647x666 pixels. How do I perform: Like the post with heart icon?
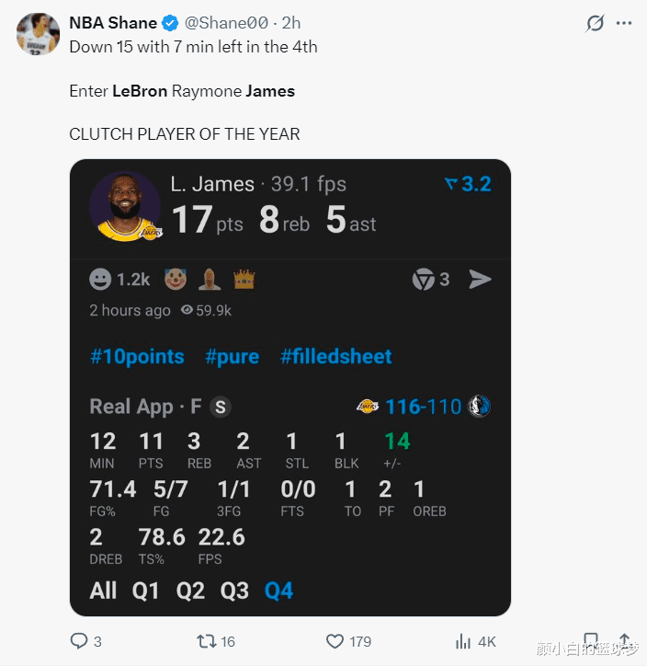pos(335,641)
